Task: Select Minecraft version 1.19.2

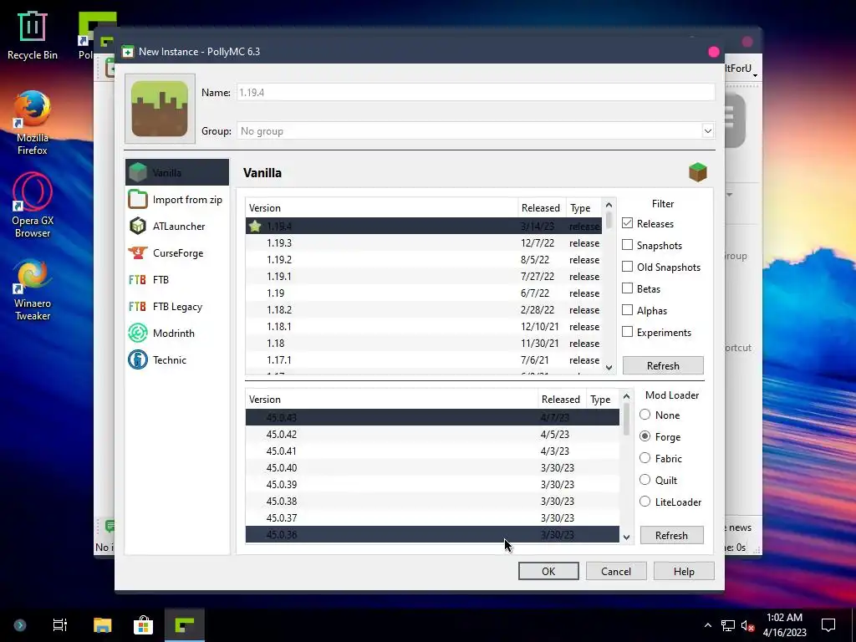Action: 424,260
